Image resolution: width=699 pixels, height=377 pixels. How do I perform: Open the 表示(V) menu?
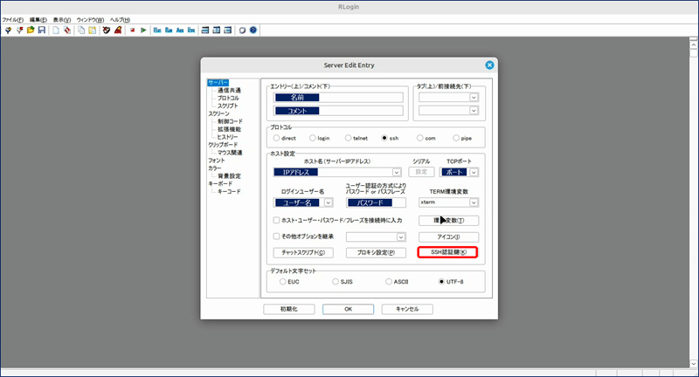tap(62, 20)
